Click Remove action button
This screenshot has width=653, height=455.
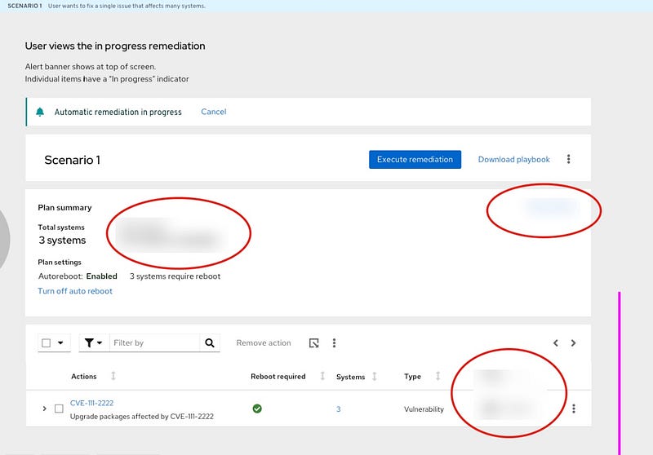pyautogui.click(x=264, y=342)
